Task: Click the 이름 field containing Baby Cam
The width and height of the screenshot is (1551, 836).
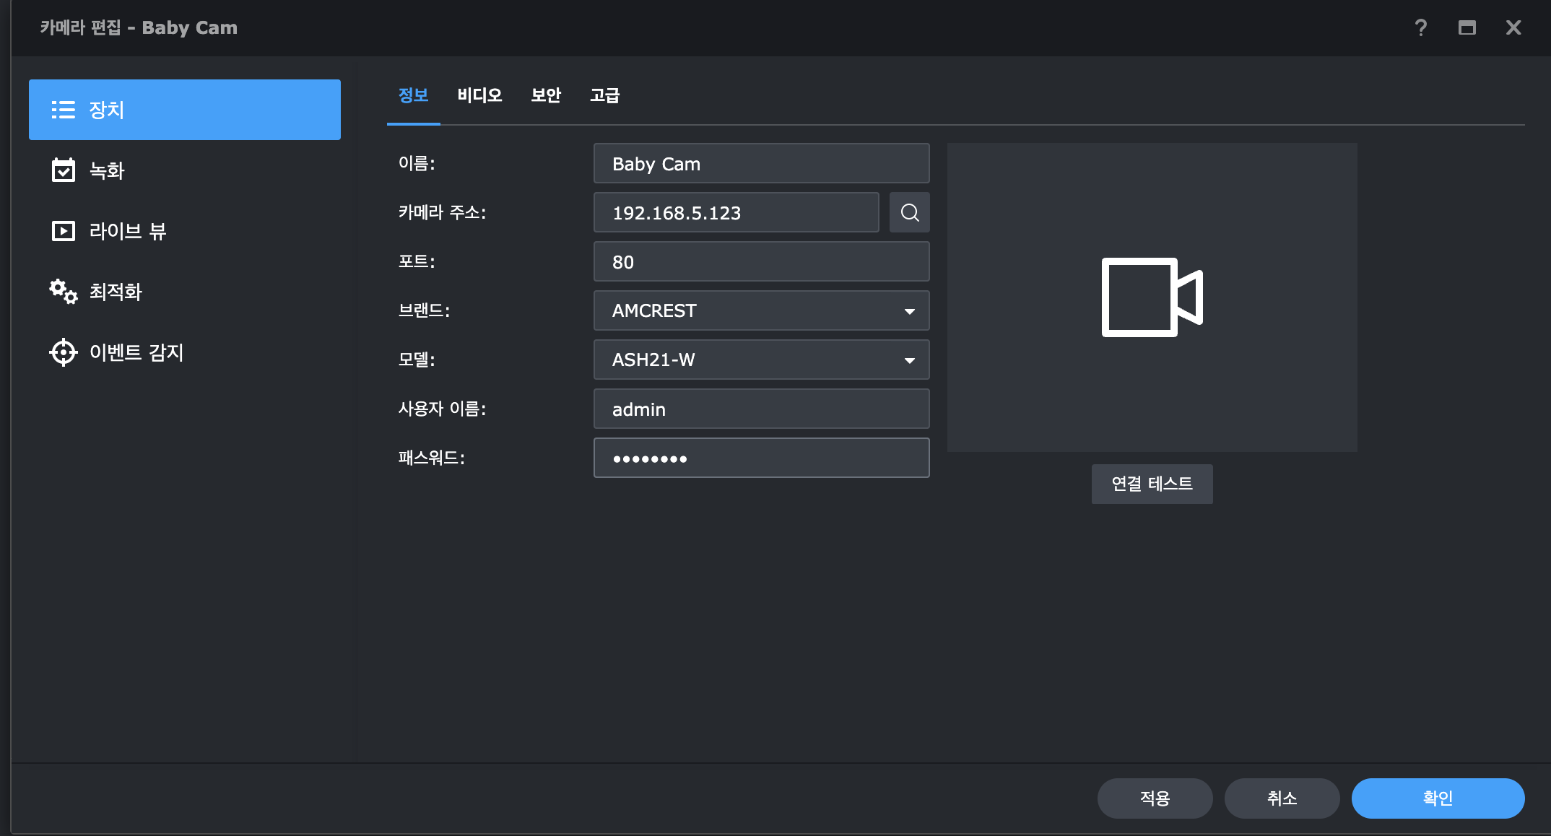Action: (761, 164)
